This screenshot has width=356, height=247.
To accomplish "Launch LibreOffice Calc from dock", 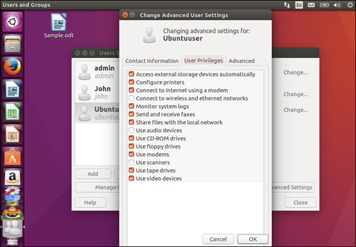I will tap(12, 112).
